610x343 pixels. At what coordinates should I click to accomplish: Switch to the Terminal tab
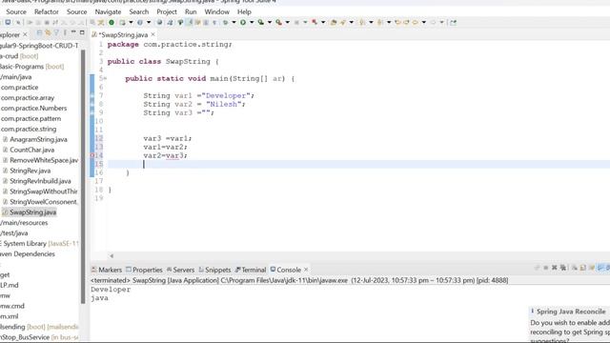pos(251,270)
